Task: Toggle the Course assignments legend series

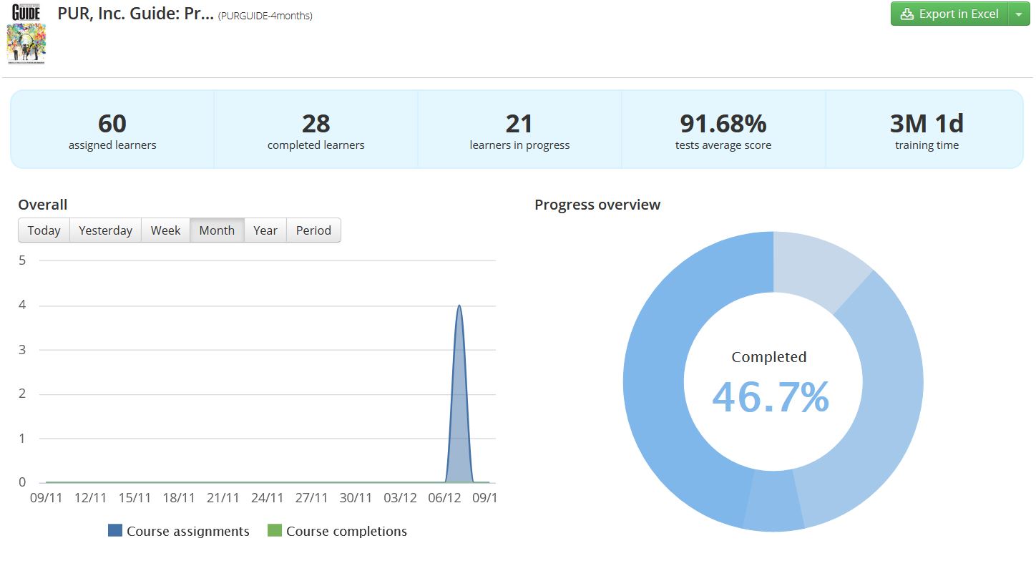Action: coord(187,531)
